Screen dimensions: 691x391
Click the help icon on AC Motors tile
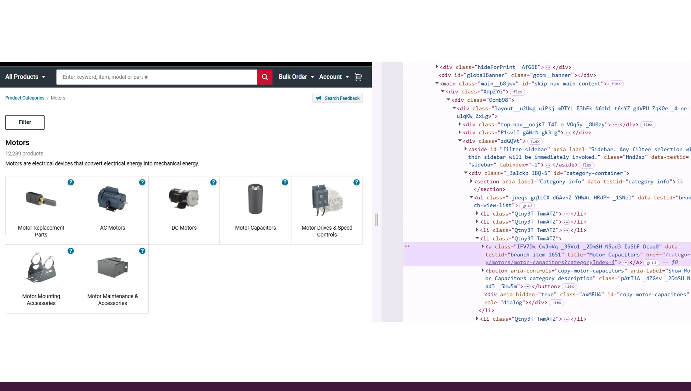click(x=142, y=183)
